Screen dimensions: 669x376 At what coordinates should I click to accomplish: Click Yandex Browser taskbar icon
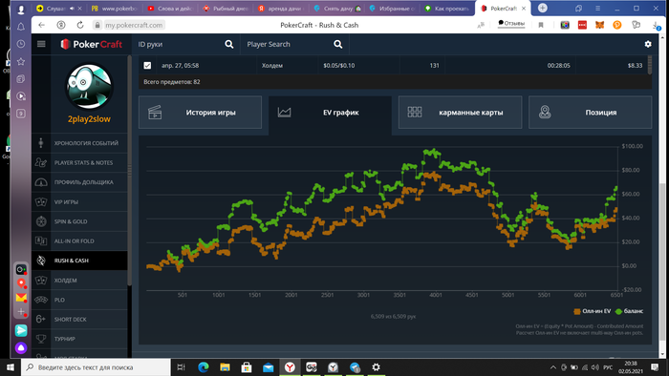290,367
